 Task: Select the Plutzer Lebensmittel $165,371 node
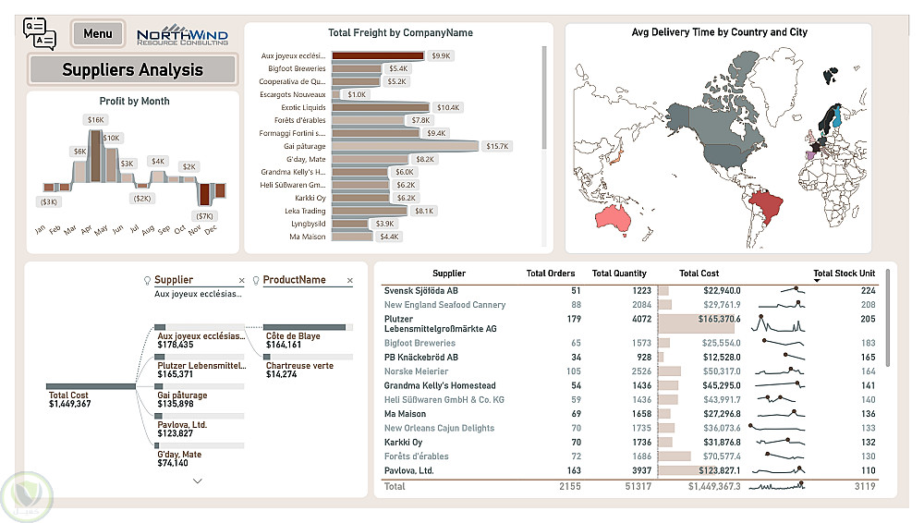(x=200, y=366)
